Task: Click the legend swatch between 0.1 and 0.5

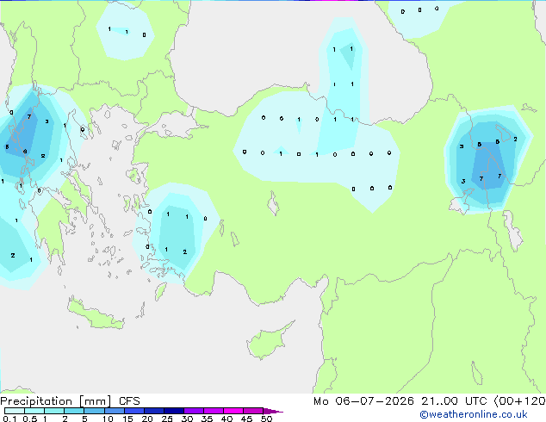Action: pyautogui.click(x=15, y=411)
